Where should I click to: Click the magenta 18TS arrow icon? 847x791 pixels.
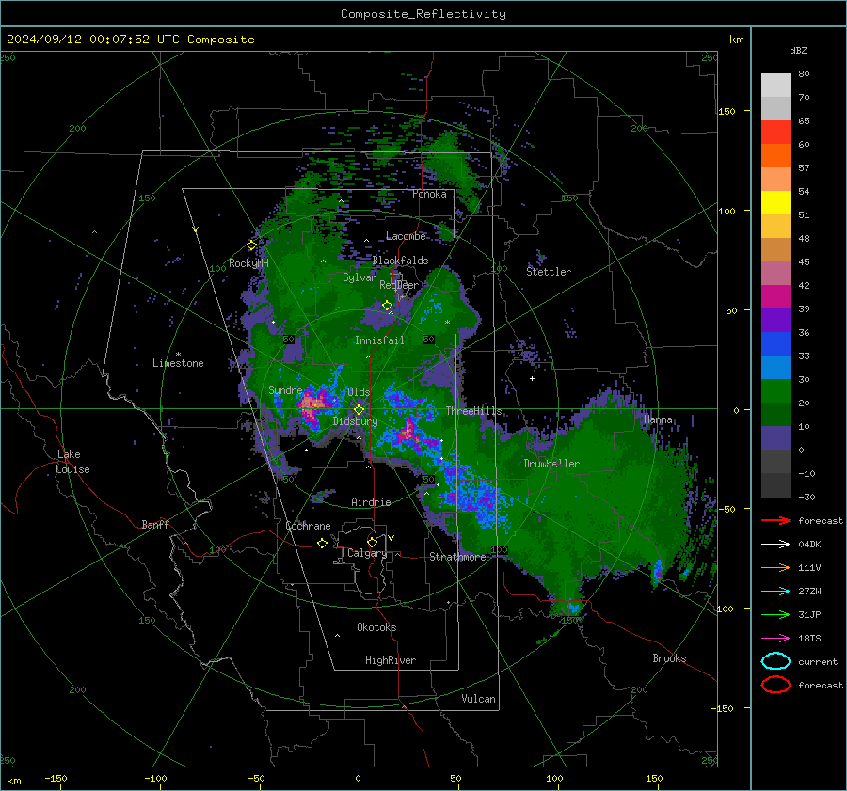pyautogui.click(x=775, y=639)
